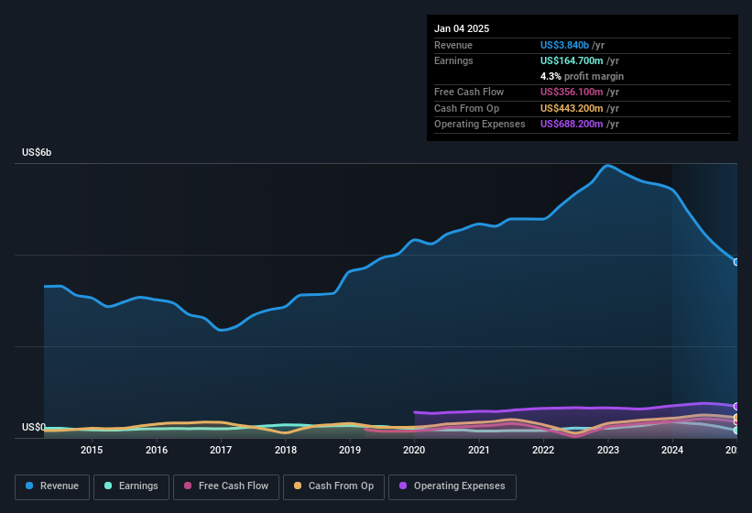Toggle the Free Cash Flow legend
The height and width of the screenshot is (513, 752).
[x=226, y=486]
